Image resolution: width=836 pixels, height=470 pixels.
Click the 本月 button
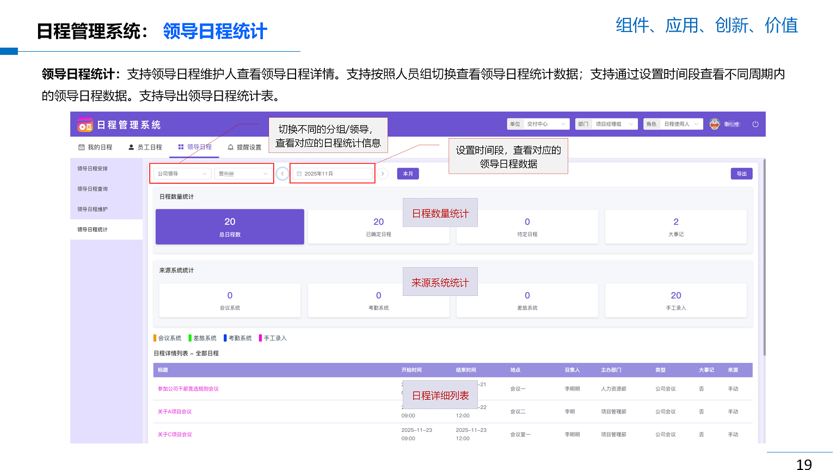point(408,174)
